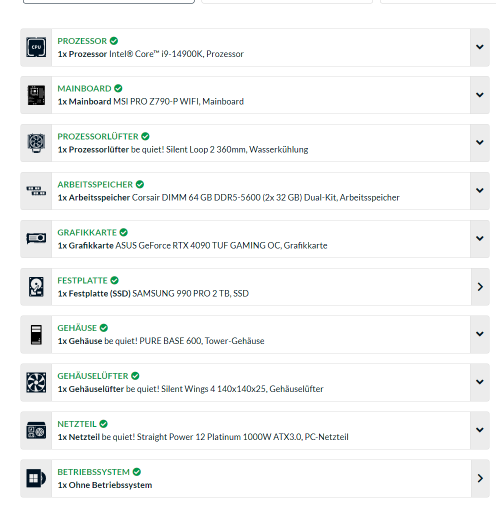Viewport: 496px width, 508px height.
Task: Click the ARBEITSSPEICHER heading
Action: pos(95,184)
